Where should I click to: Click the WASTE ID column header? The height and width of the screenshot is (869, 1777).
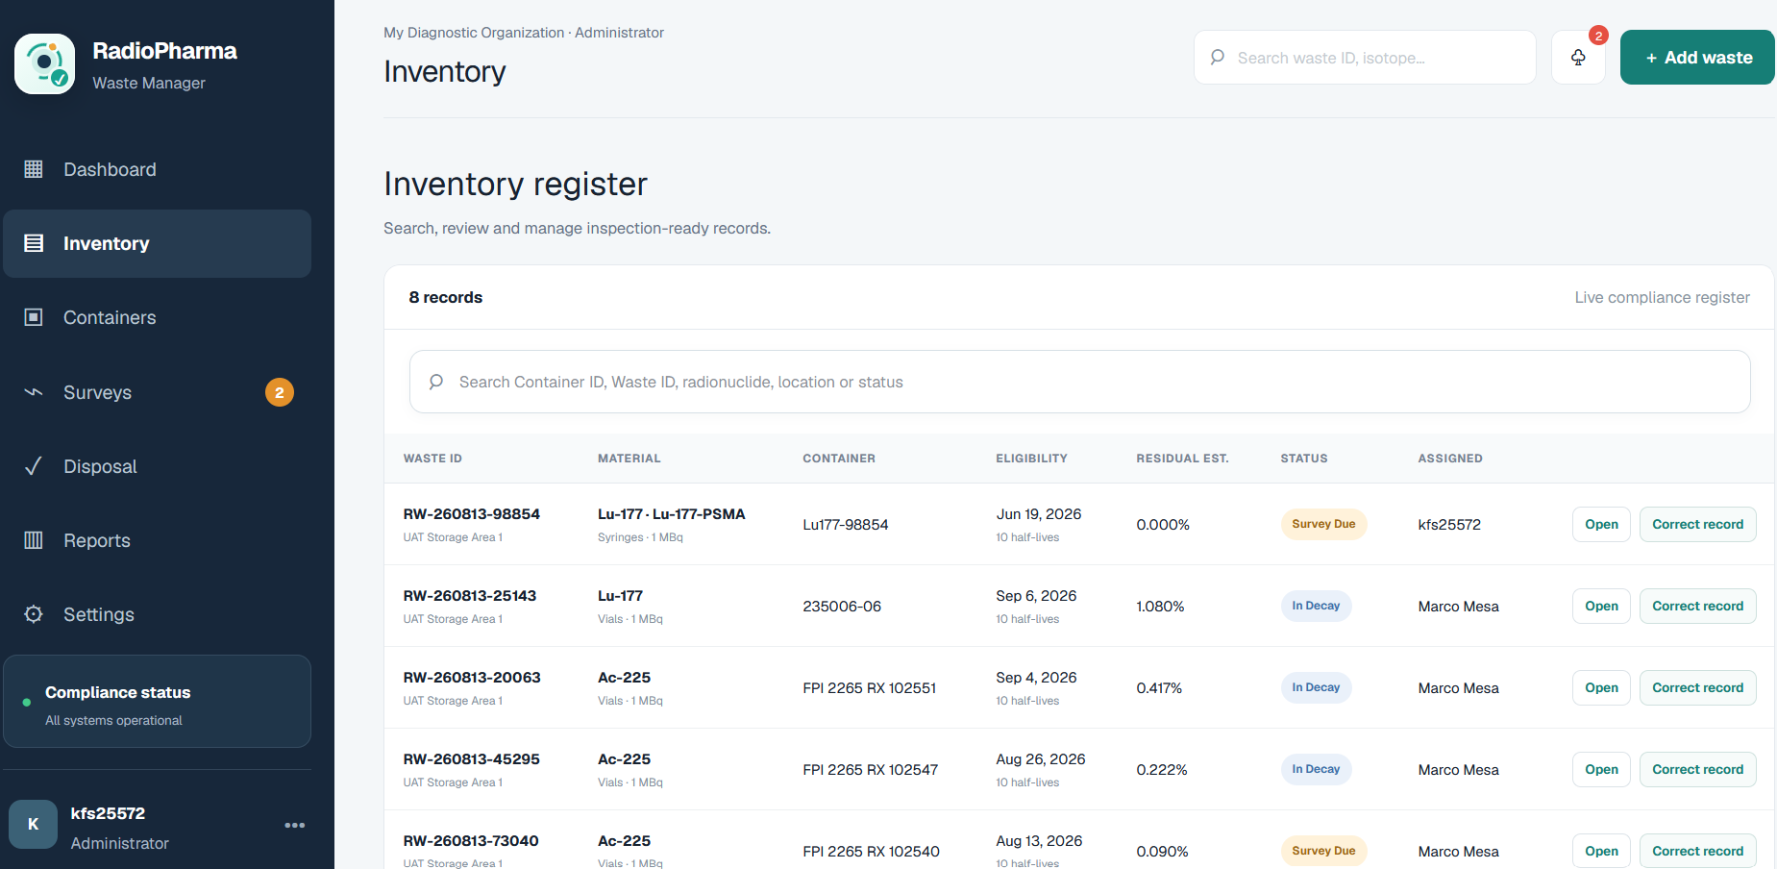(432, 459)
